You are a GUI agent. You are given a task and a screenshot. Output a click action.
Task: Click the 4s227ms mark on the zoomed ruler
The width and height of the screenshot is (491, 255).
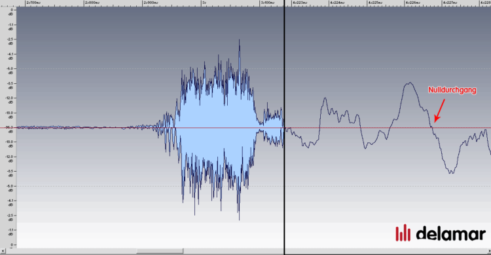click(x=450, y=3)
